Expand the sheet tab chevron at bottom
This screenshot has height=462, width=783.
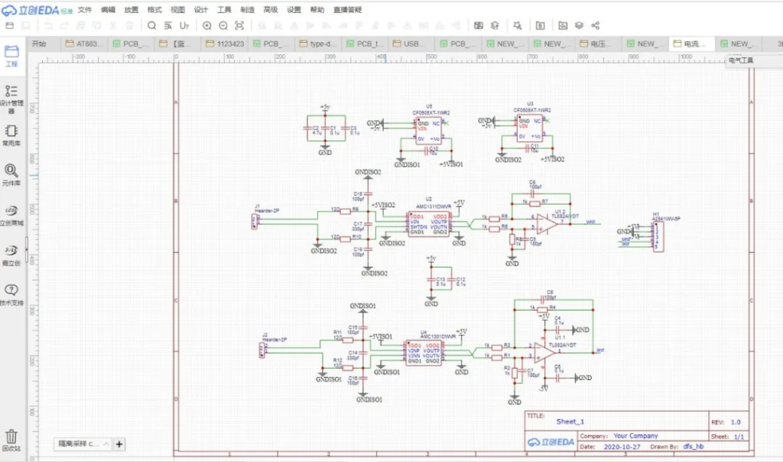(106, 444)
